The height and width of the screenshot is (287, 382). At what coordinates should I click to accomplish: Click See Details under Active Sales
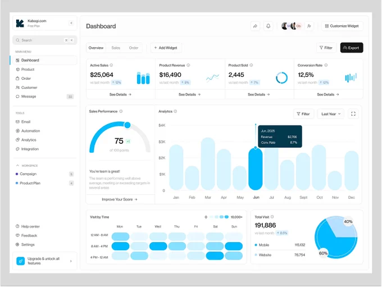coord(120,94)
